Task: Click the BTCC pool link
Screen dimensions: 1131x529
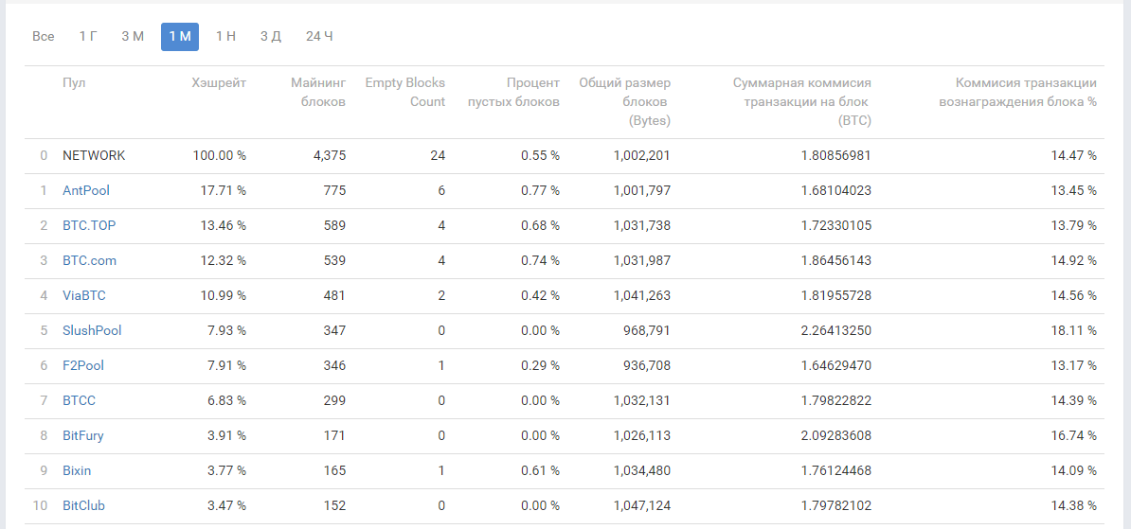Action: click(79, 400)
